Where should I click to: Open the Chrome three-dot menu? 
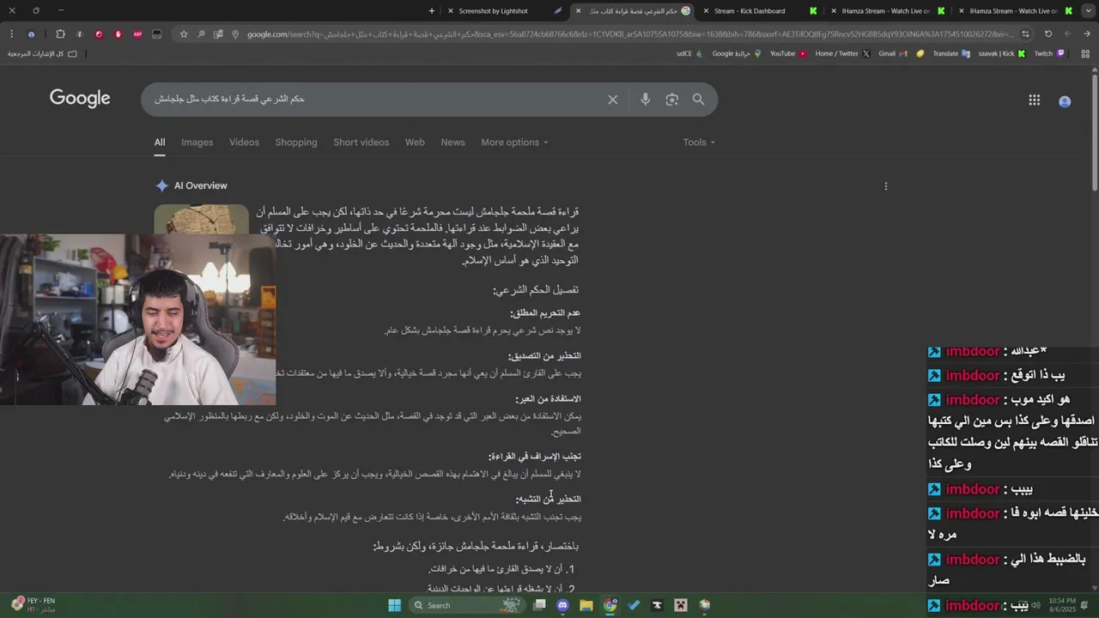tap(12, 34)
